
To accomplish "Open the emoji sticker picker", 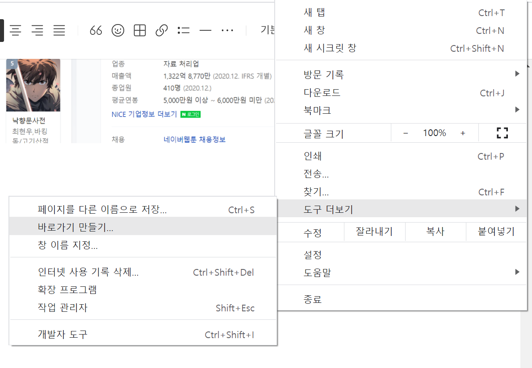I will pyautogui.click(x=118, y=30).
